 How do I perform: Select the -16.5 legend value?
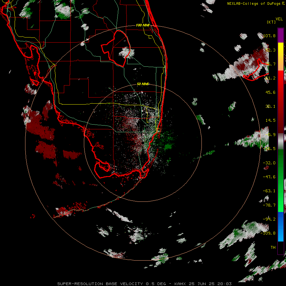tap(269, 149)
